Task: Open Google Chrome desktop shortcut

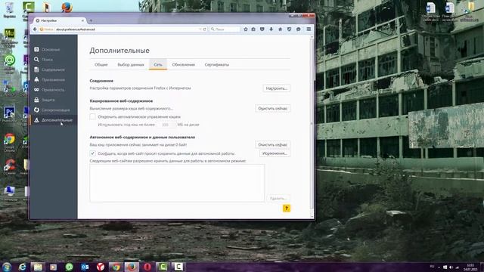Action: pyautogui.click(x=9, y=143)
